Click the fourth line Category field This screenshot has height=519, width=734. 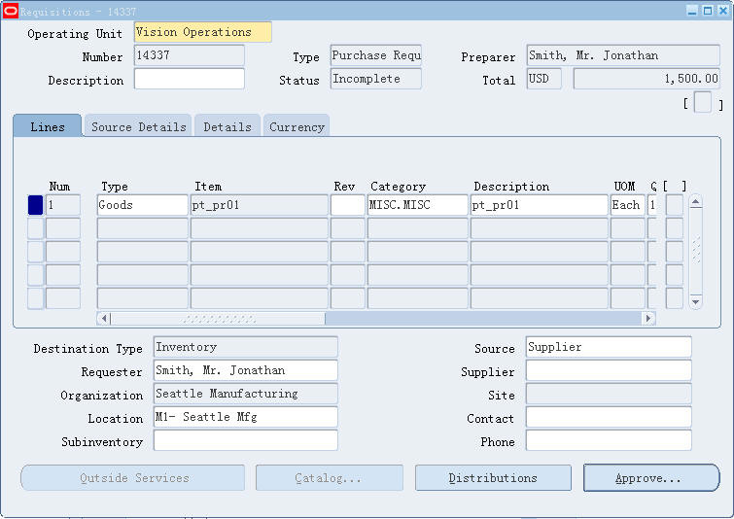coord(418,275)
